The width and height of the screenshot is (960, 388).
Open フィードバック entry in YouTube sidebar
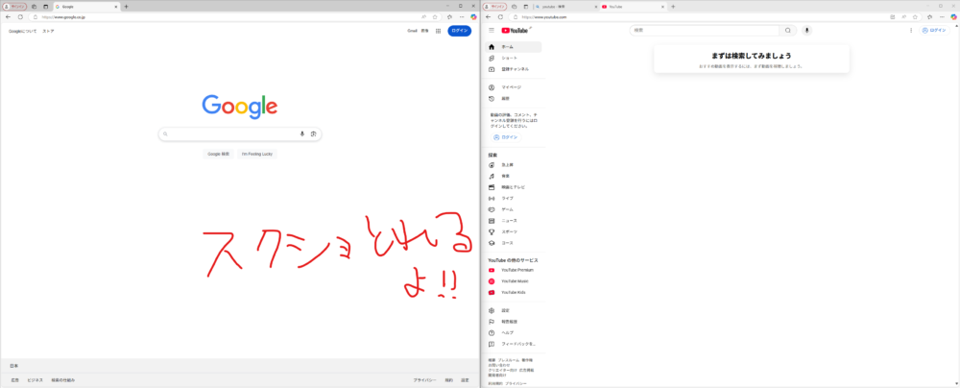513,344
